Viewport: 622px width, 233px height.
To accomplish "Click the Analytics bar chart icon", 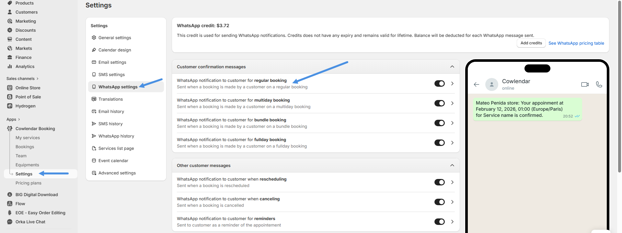I will 10,66.
